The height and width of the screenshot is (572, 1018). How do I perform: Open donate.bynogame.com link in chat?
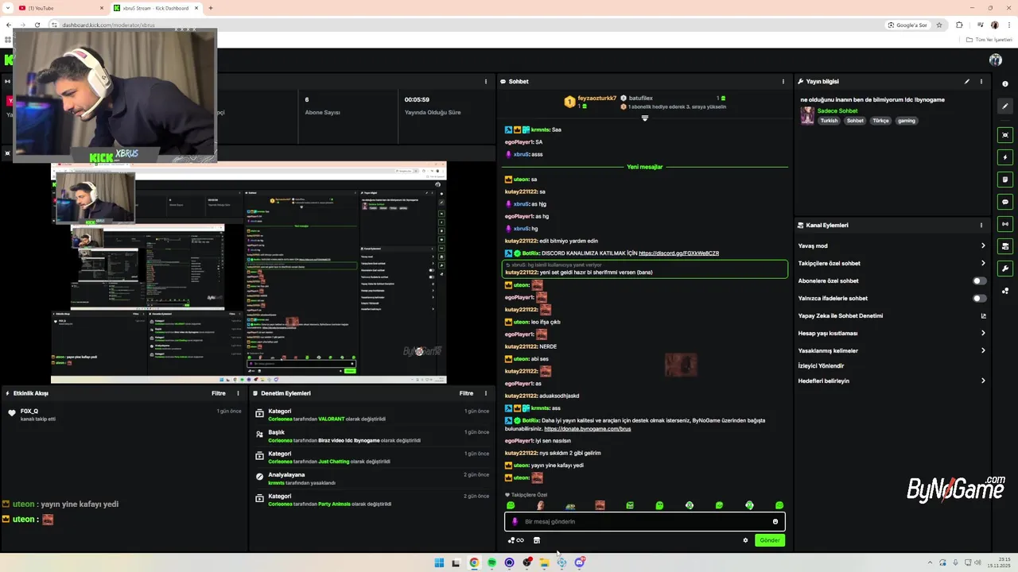[587, 428]
